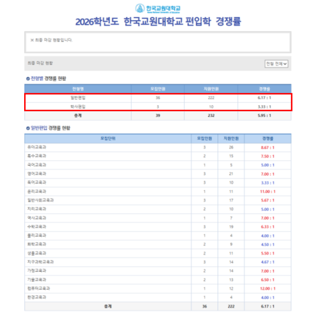Viewport: 315px width, 315px height.
Task: Select the 국어교육과 row
Action: [158, 165]
